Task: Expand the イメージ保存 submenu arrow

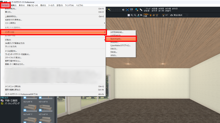Action: tap(105, 23)
